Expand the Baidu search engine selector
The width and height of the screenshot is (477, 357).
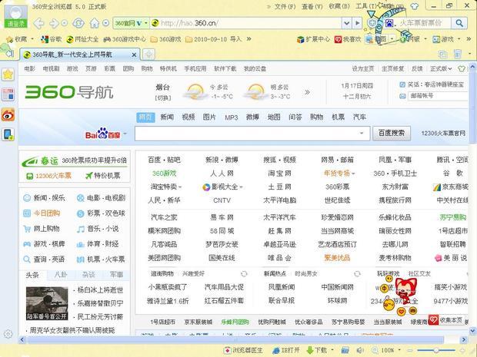pos(125,134)
